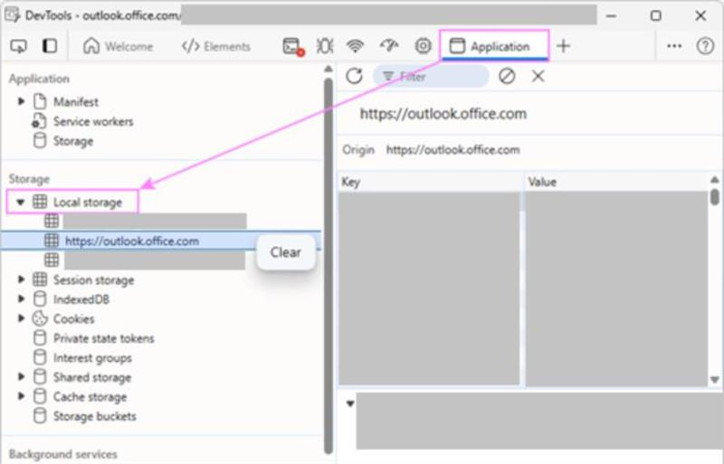Screen dimensions: 724x464
Task: Click the Service workers gear file icon
Action: click(x=39, y=121)
